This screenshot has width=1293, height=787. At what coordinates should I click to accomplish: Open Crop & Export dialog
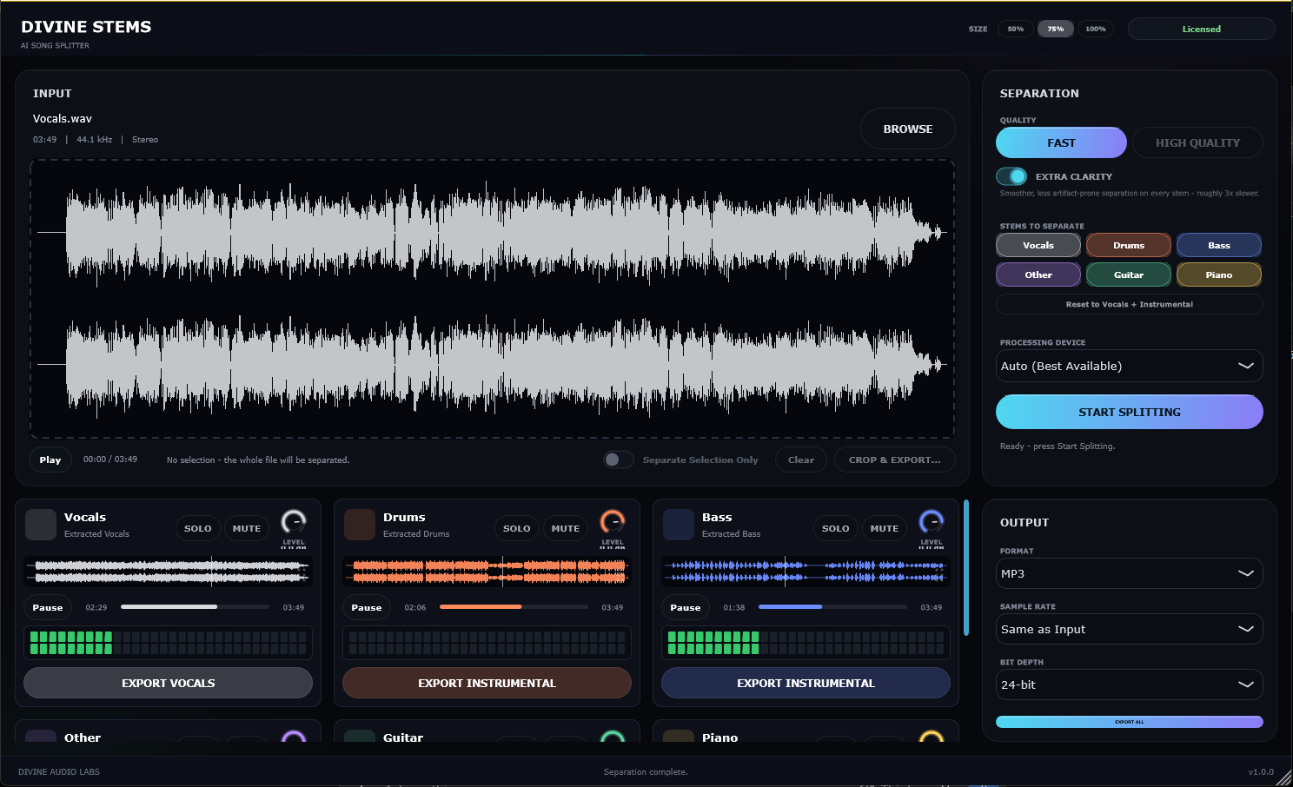click(895, 460)
